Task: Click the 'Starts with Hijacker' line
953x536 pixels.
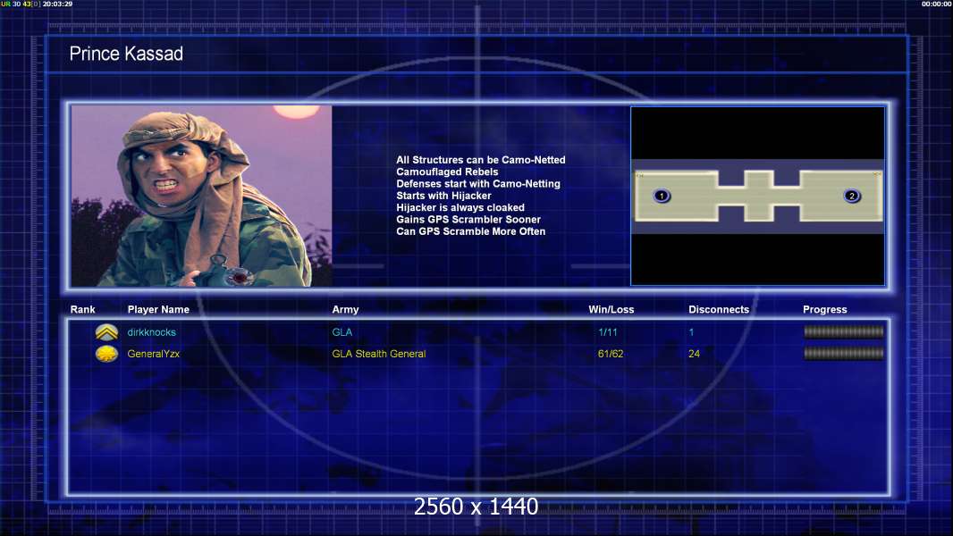Action: [x=443, y=196]
